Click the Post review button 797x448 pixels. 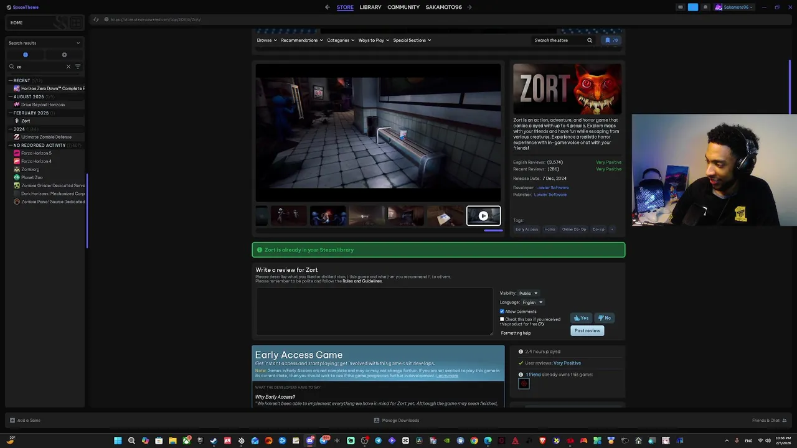[x=587, y=331]
